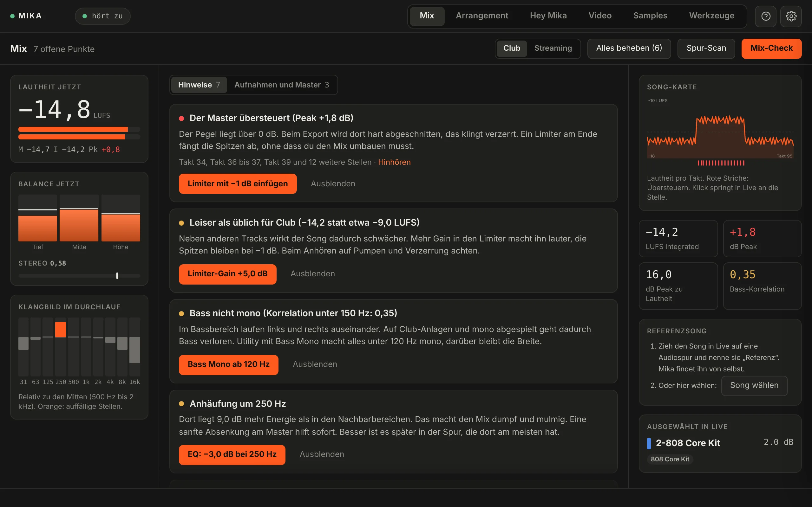Hide the 'Leiser als üblich' hint via Ausblenden
812x507 pixels.
pyautogui.click(x=312, y=274)
